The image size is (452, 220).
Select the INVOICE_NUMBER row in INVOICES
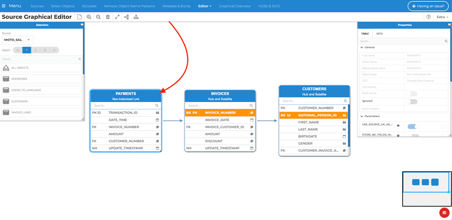[x=220, y=113]
